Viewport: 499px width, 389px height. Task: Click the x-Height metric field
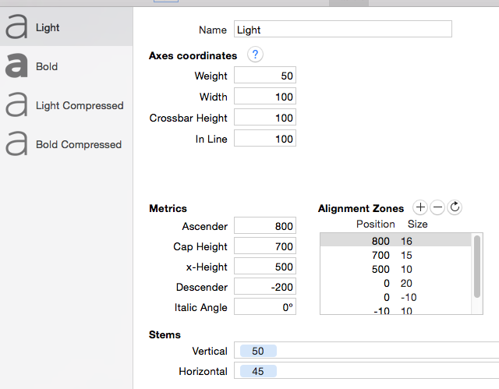[265, 267]
